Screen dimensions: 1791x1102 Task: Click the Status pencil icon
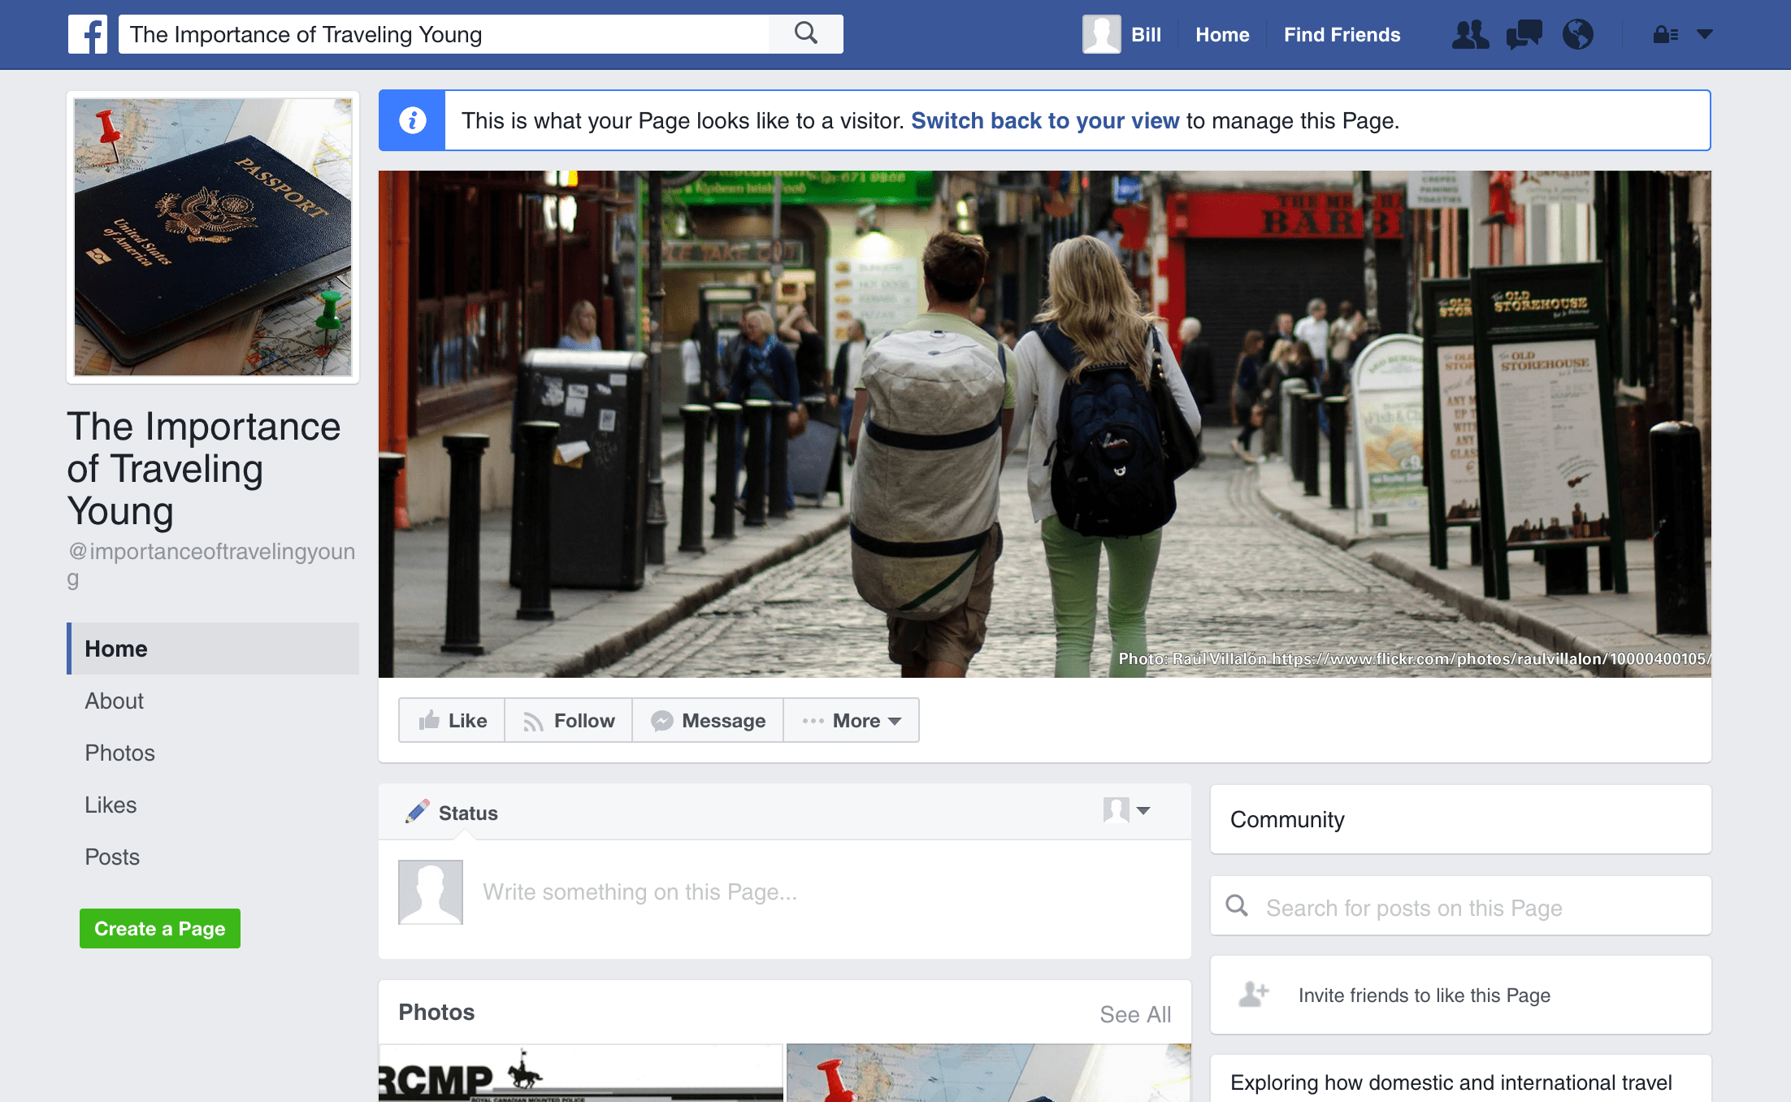click(418, 812)
